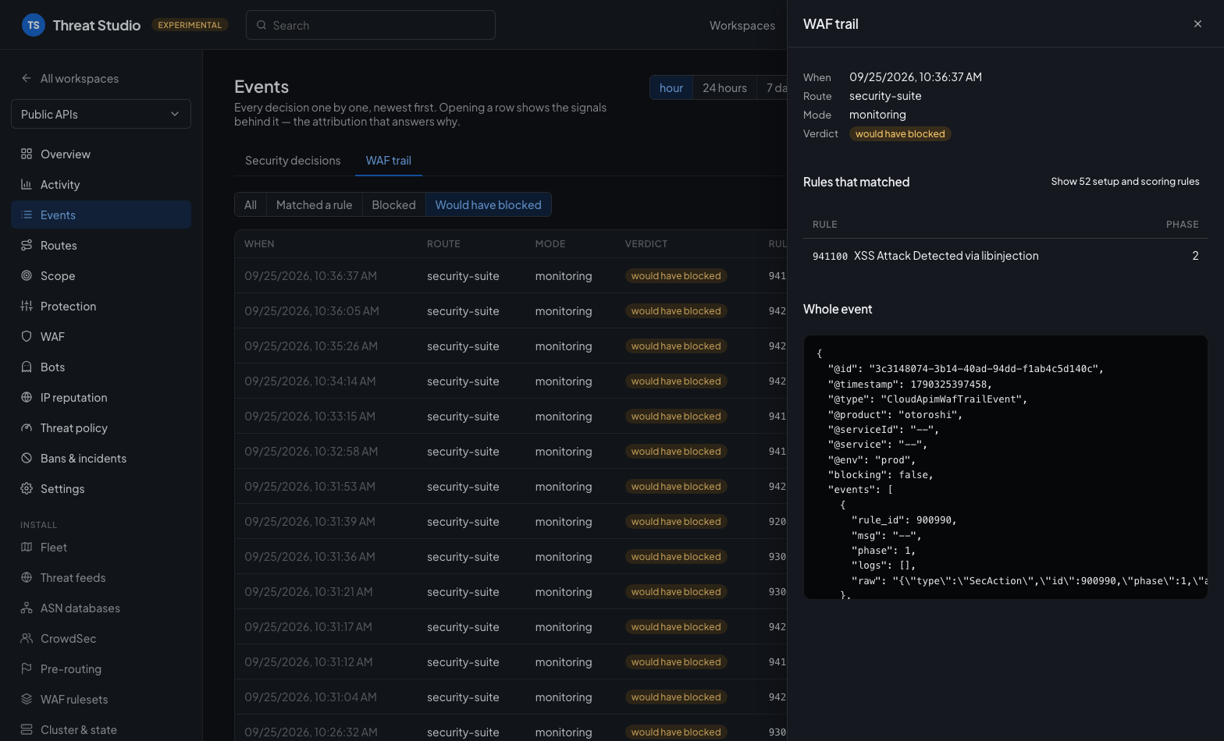Expand the Public APIs workspace dropdown
The width and height of the screenshot is (1224, 741).
101,114
